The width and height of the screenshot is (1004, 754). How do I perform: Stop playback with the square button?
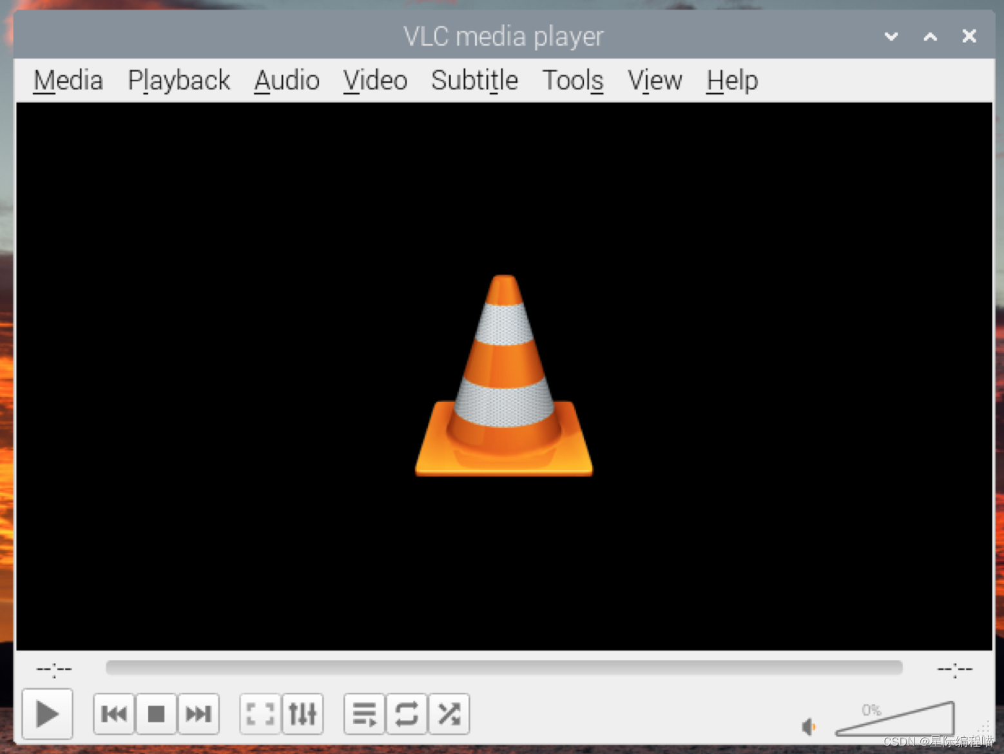tap(156, 714)
